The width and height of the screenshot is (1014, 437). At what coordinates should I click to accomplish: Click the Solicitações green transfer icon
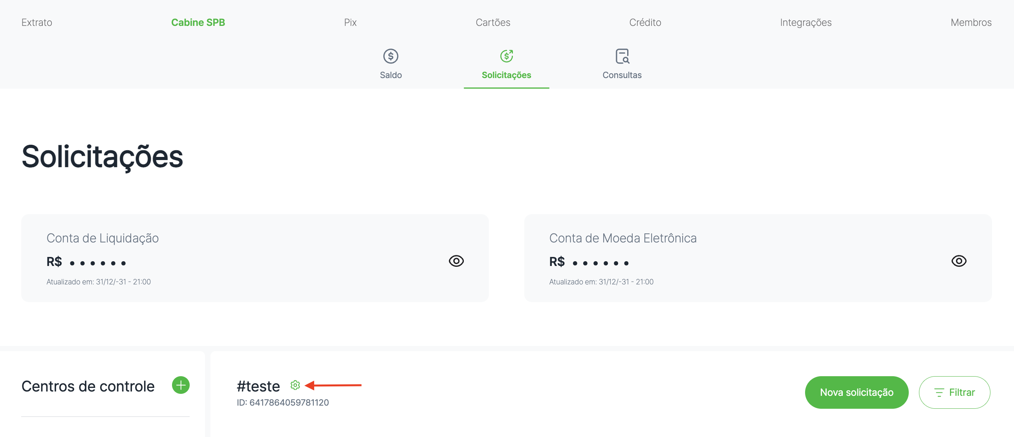(506, 56)
